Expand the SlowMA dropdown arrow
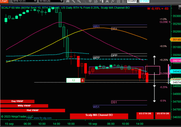The height and width of the screenshot is (127, 181). (138, 1)
